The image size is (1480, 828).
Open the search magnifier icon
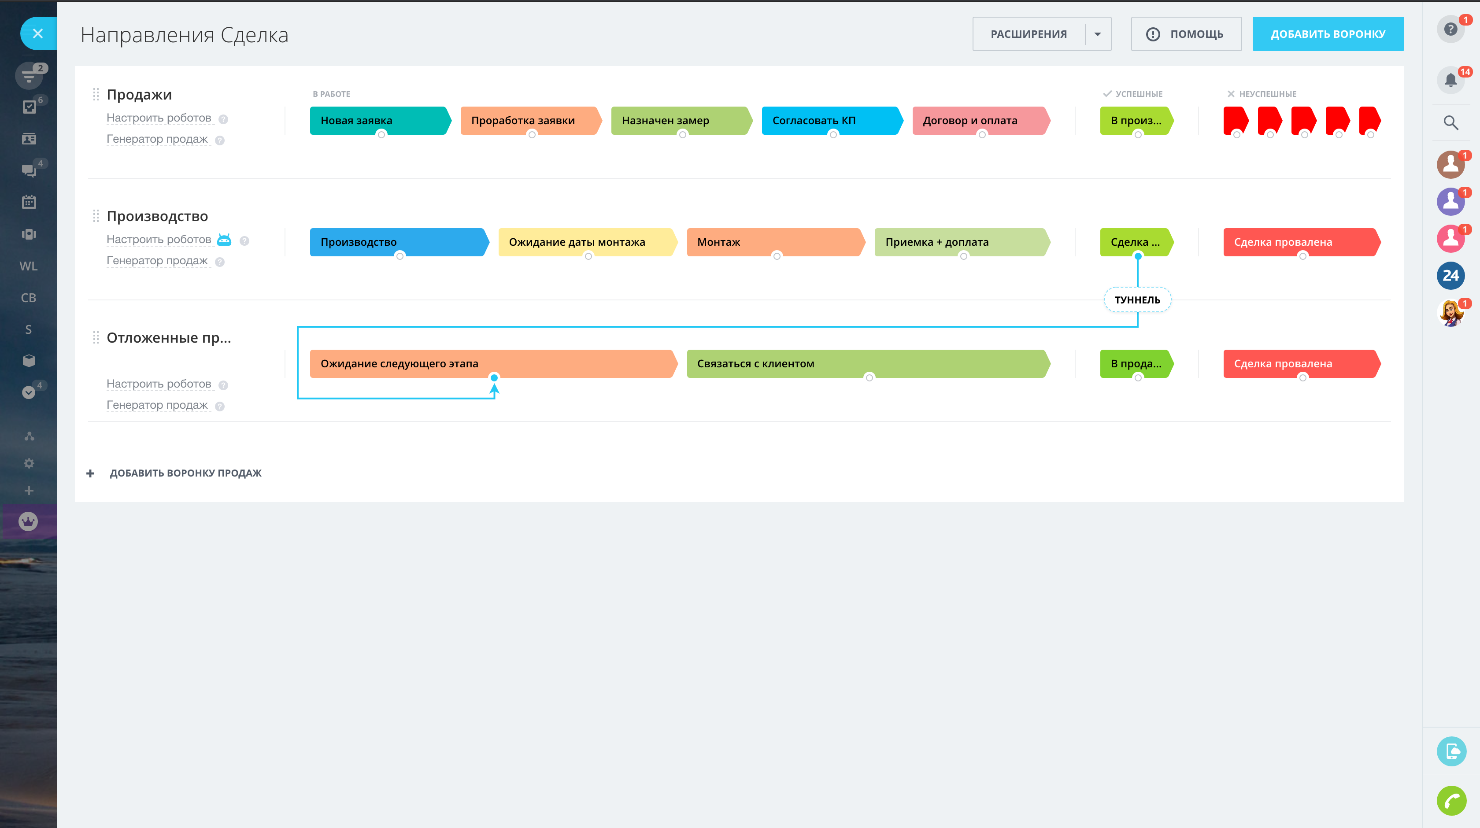click(x=1450, y=122)
